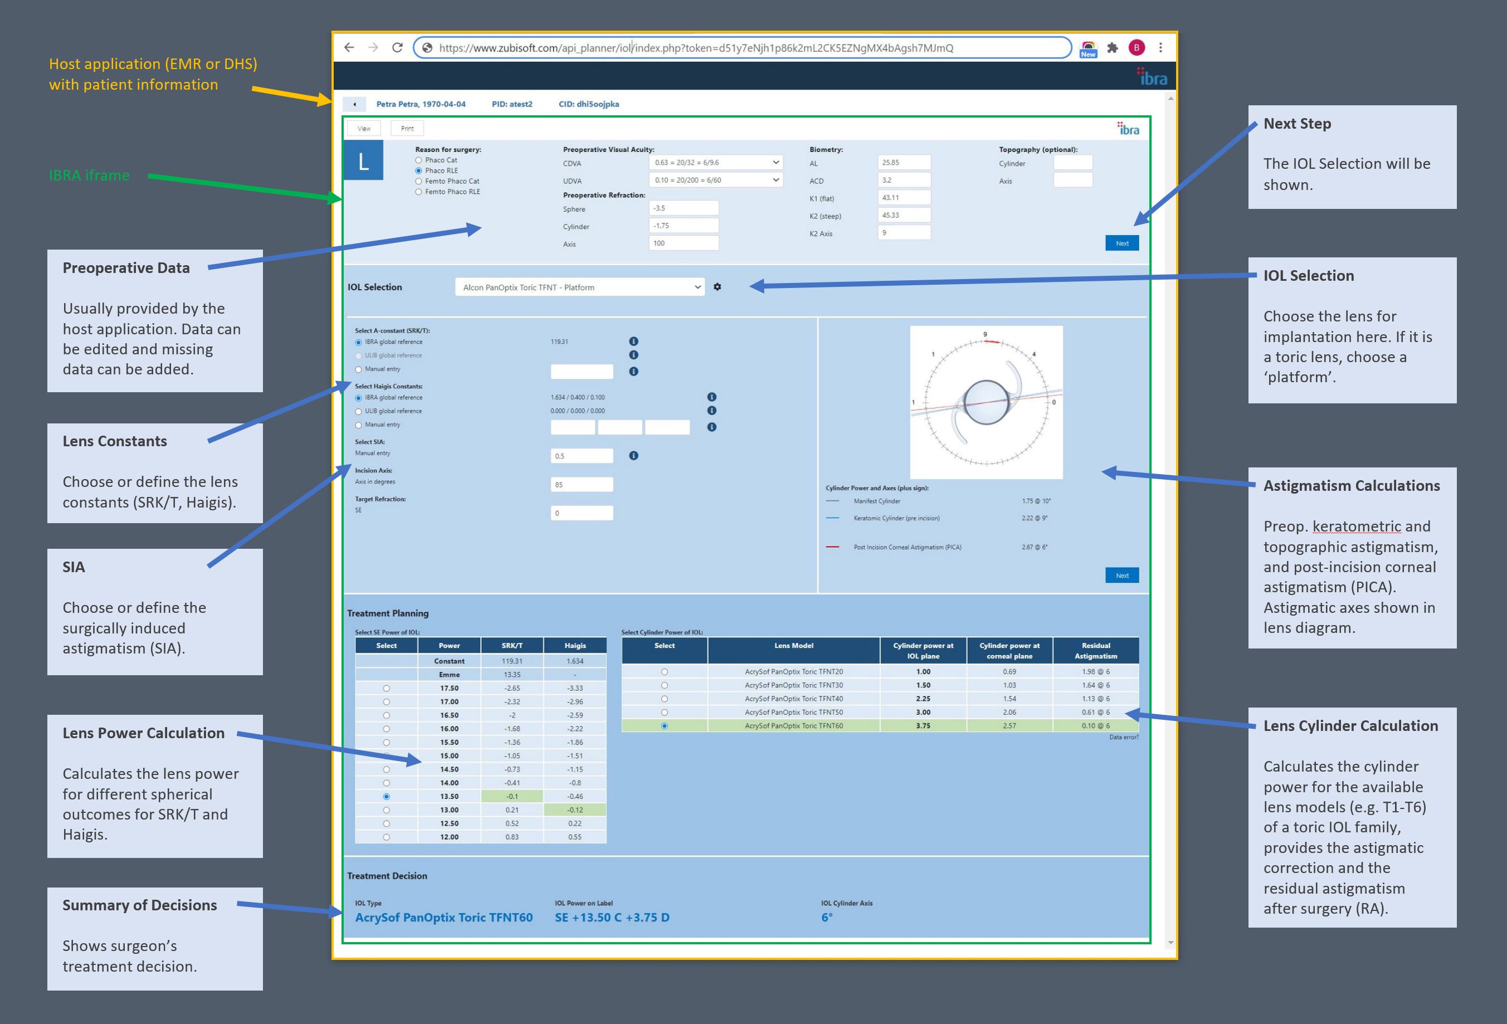Select the 14.00 IOL power radio
The image size is (1507, 1024).
[387, 783]
